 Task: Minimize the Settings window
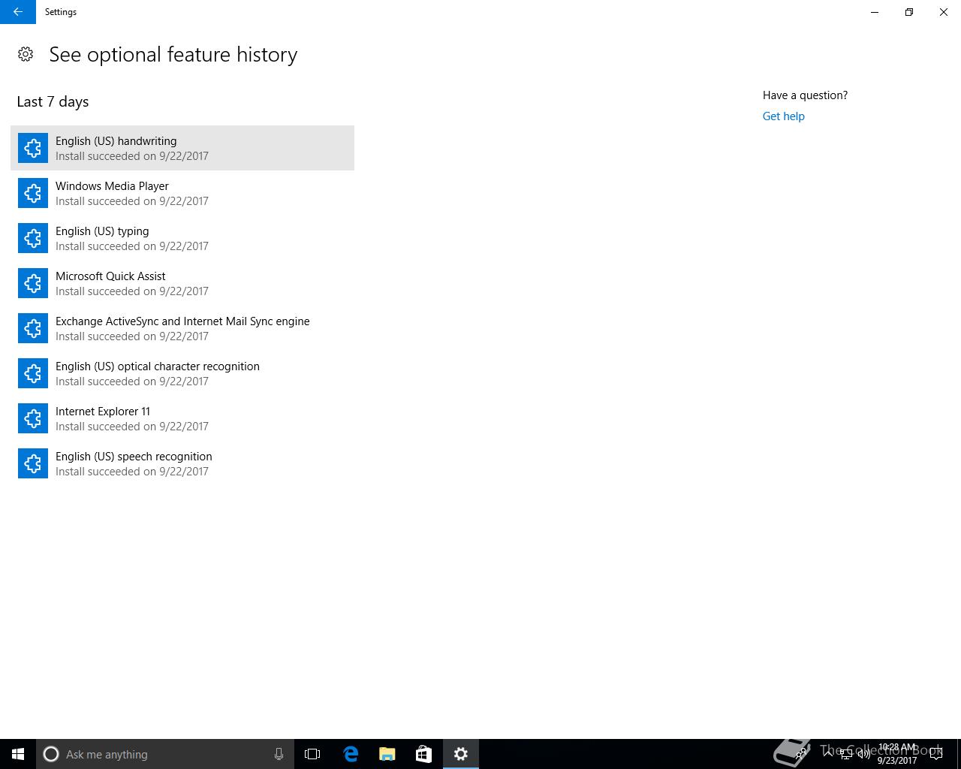[x=875, y=12]
